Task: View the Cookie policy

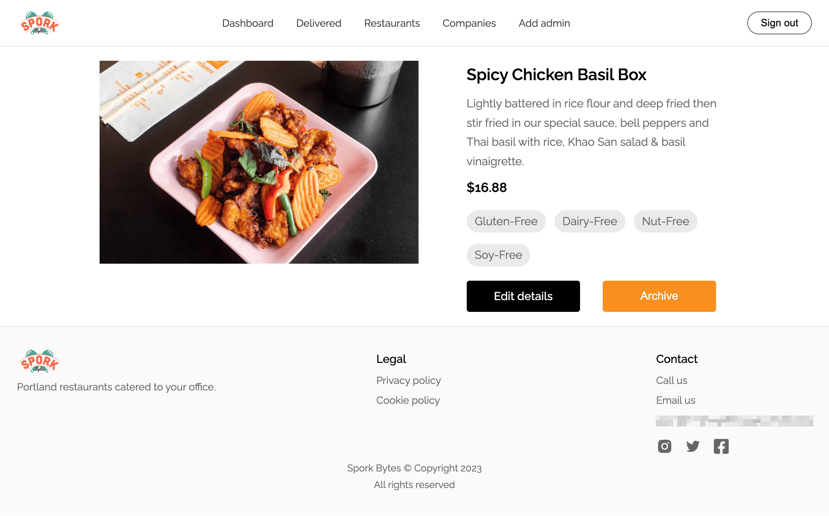Action: [x=408, y=400]
